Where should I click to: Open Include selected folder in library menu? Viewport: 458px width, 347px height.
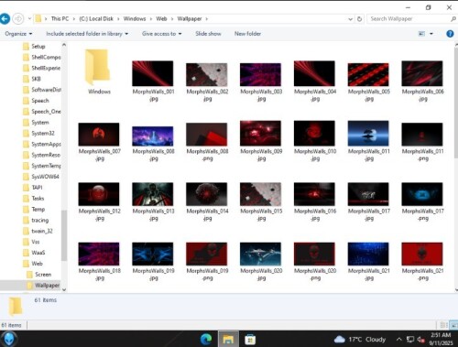pos(87,34)
